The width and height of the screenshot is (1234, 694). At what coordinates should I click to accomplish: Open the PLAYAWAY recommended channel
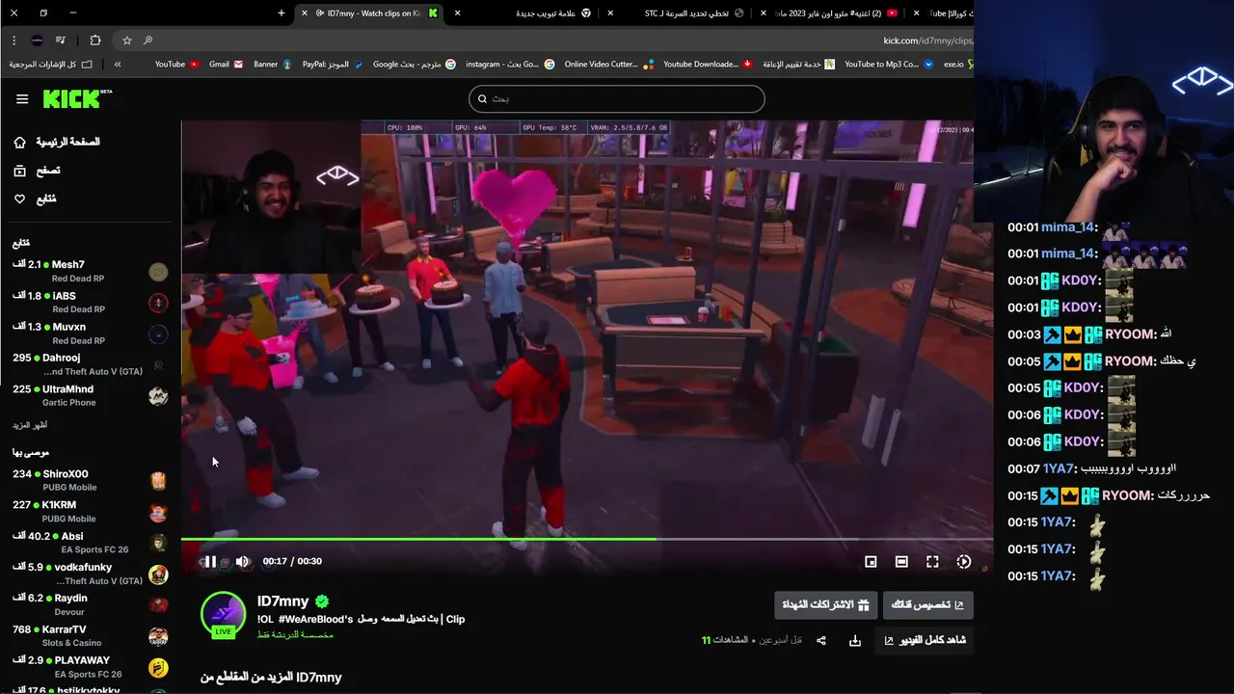(x=89, y=667)
